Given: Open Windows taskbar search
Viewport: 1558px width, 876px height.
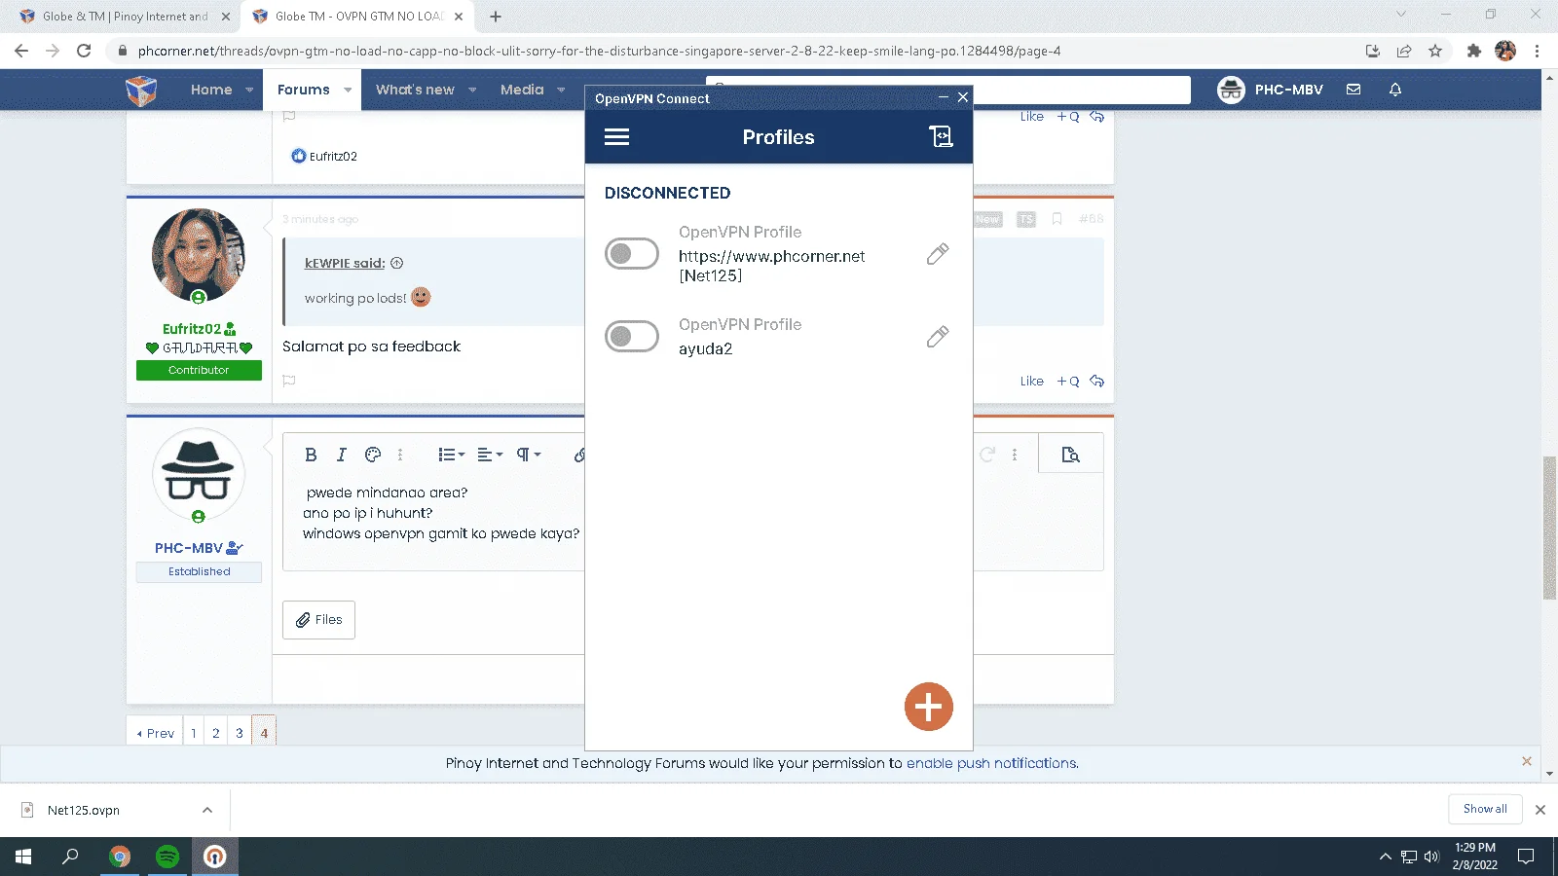Looking at the screenshot, I should pyautogui.click(x=70, y=857).
